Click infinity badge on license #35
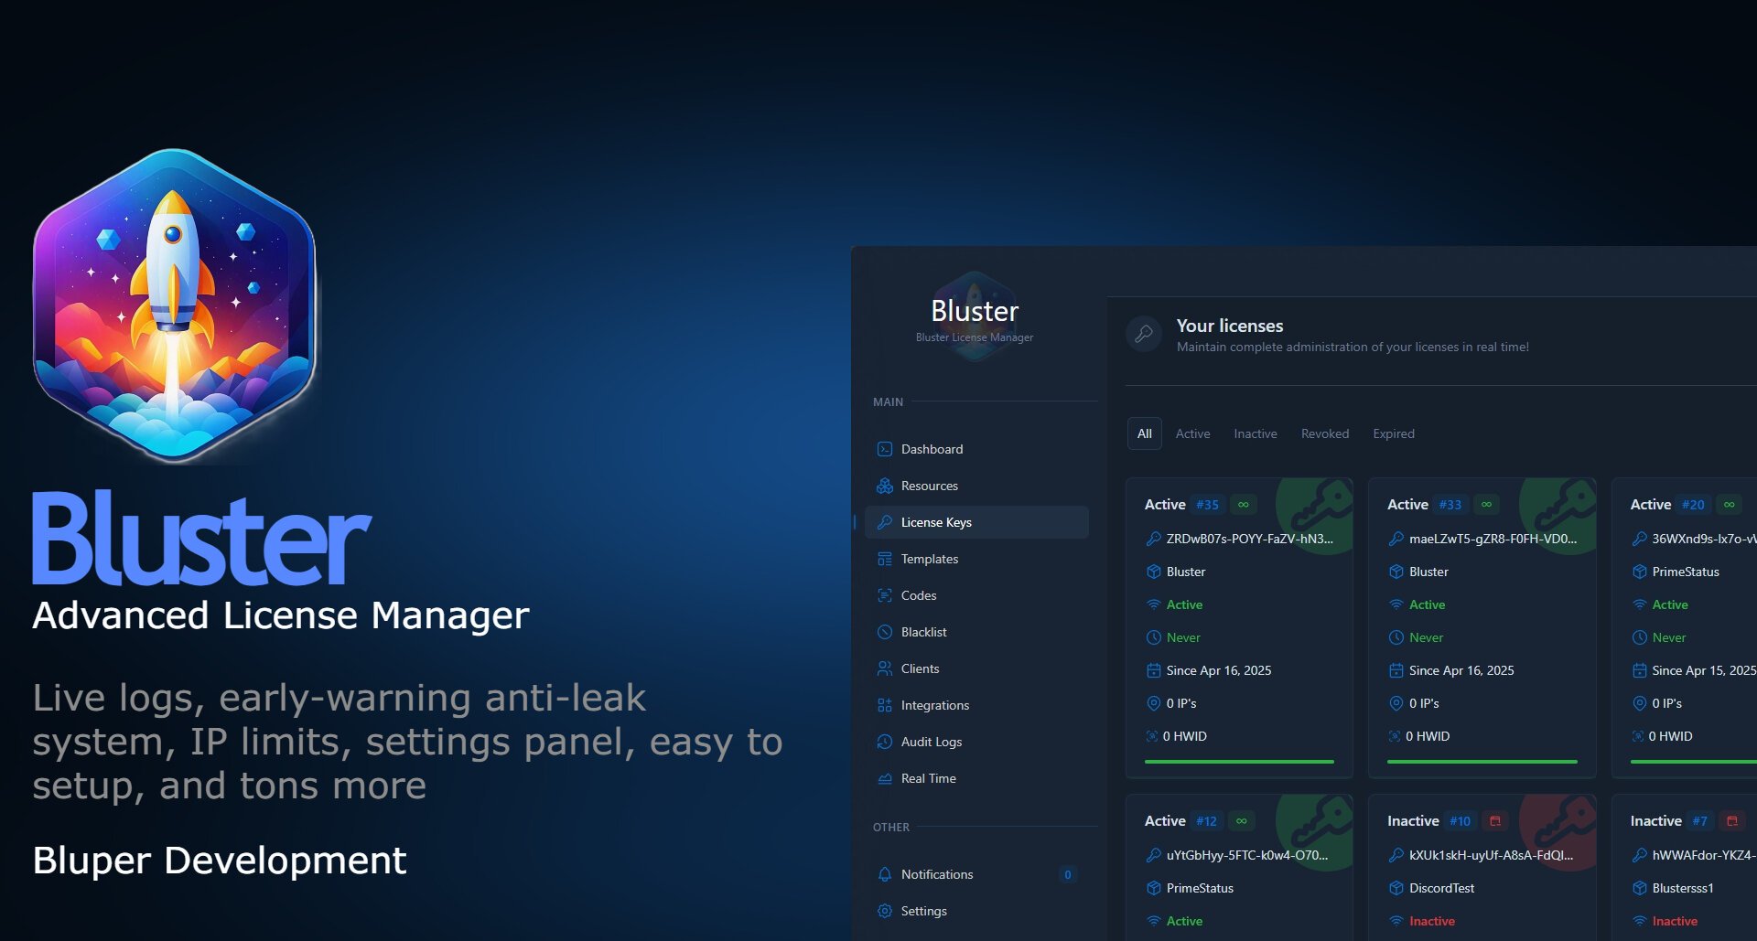The height and width of the screenshot is (941, 1757). 1243,505
